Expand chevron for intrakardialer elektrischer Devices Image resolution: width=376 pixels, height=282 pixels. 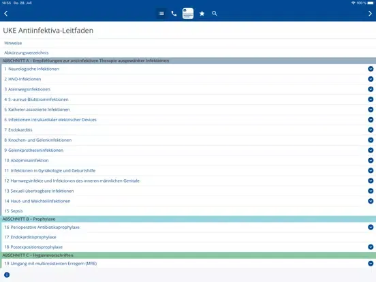coord(371,120)
